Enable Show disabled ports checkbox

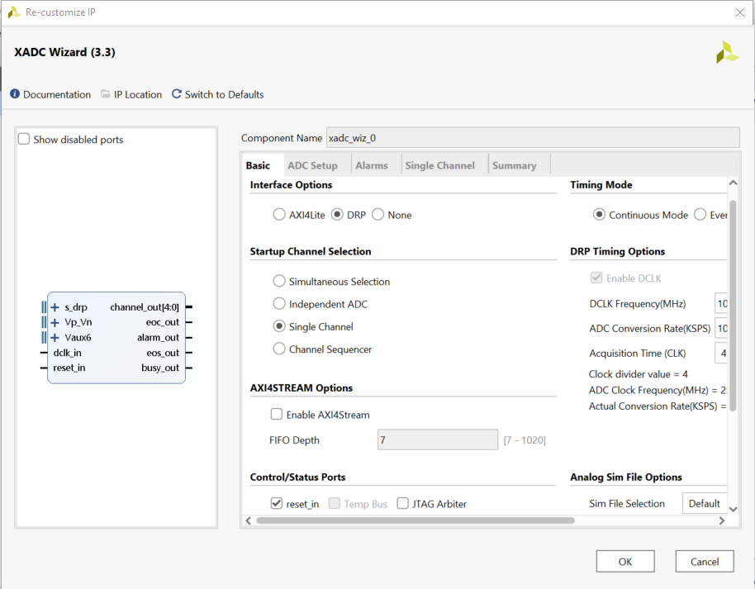coord(24,140)
